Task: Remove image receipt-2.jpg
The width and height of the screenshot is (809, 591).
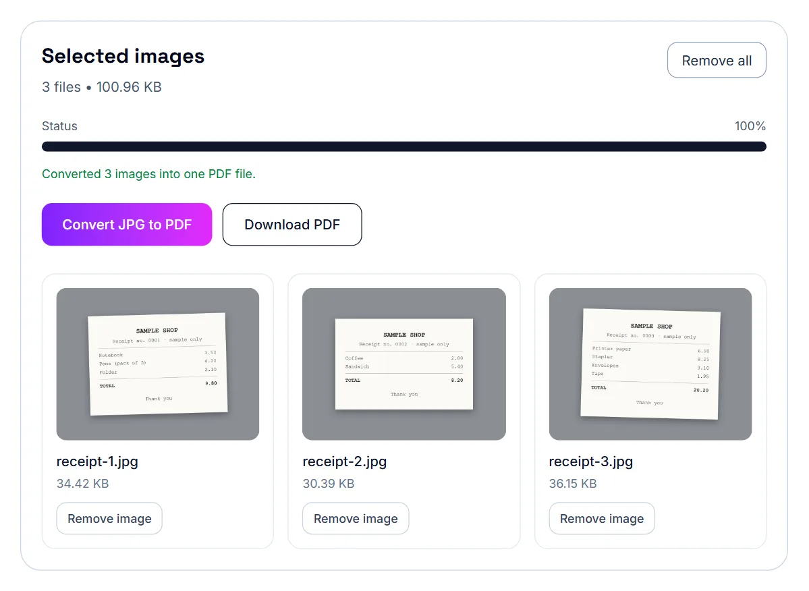Action: (x=356, y=518)
